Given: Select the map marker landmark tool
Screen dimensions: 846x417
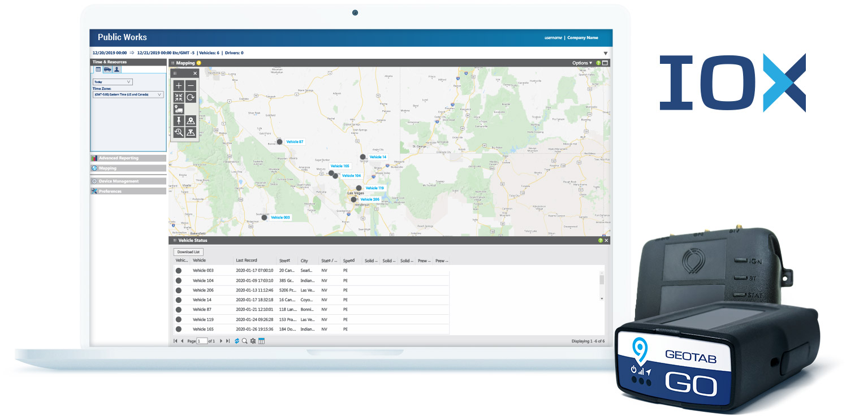Looking at the screenshot, I should 191,121.
